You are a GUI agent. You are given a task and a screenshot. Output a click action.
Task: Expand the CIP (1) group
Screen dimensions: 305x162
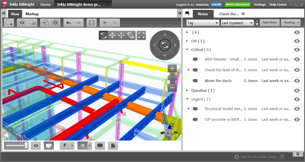click(x=187, y=41)
